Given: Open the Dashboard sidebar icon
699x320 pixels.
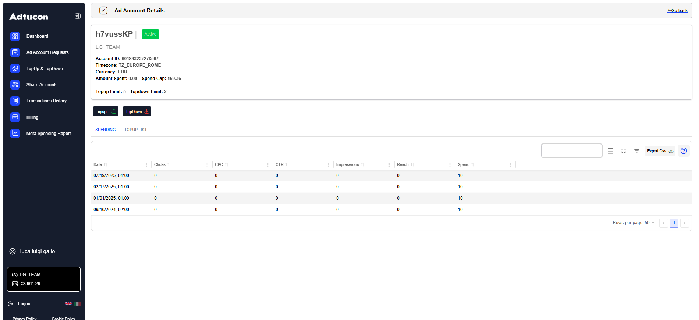Looking at the screenshot, I should [15, 36].
